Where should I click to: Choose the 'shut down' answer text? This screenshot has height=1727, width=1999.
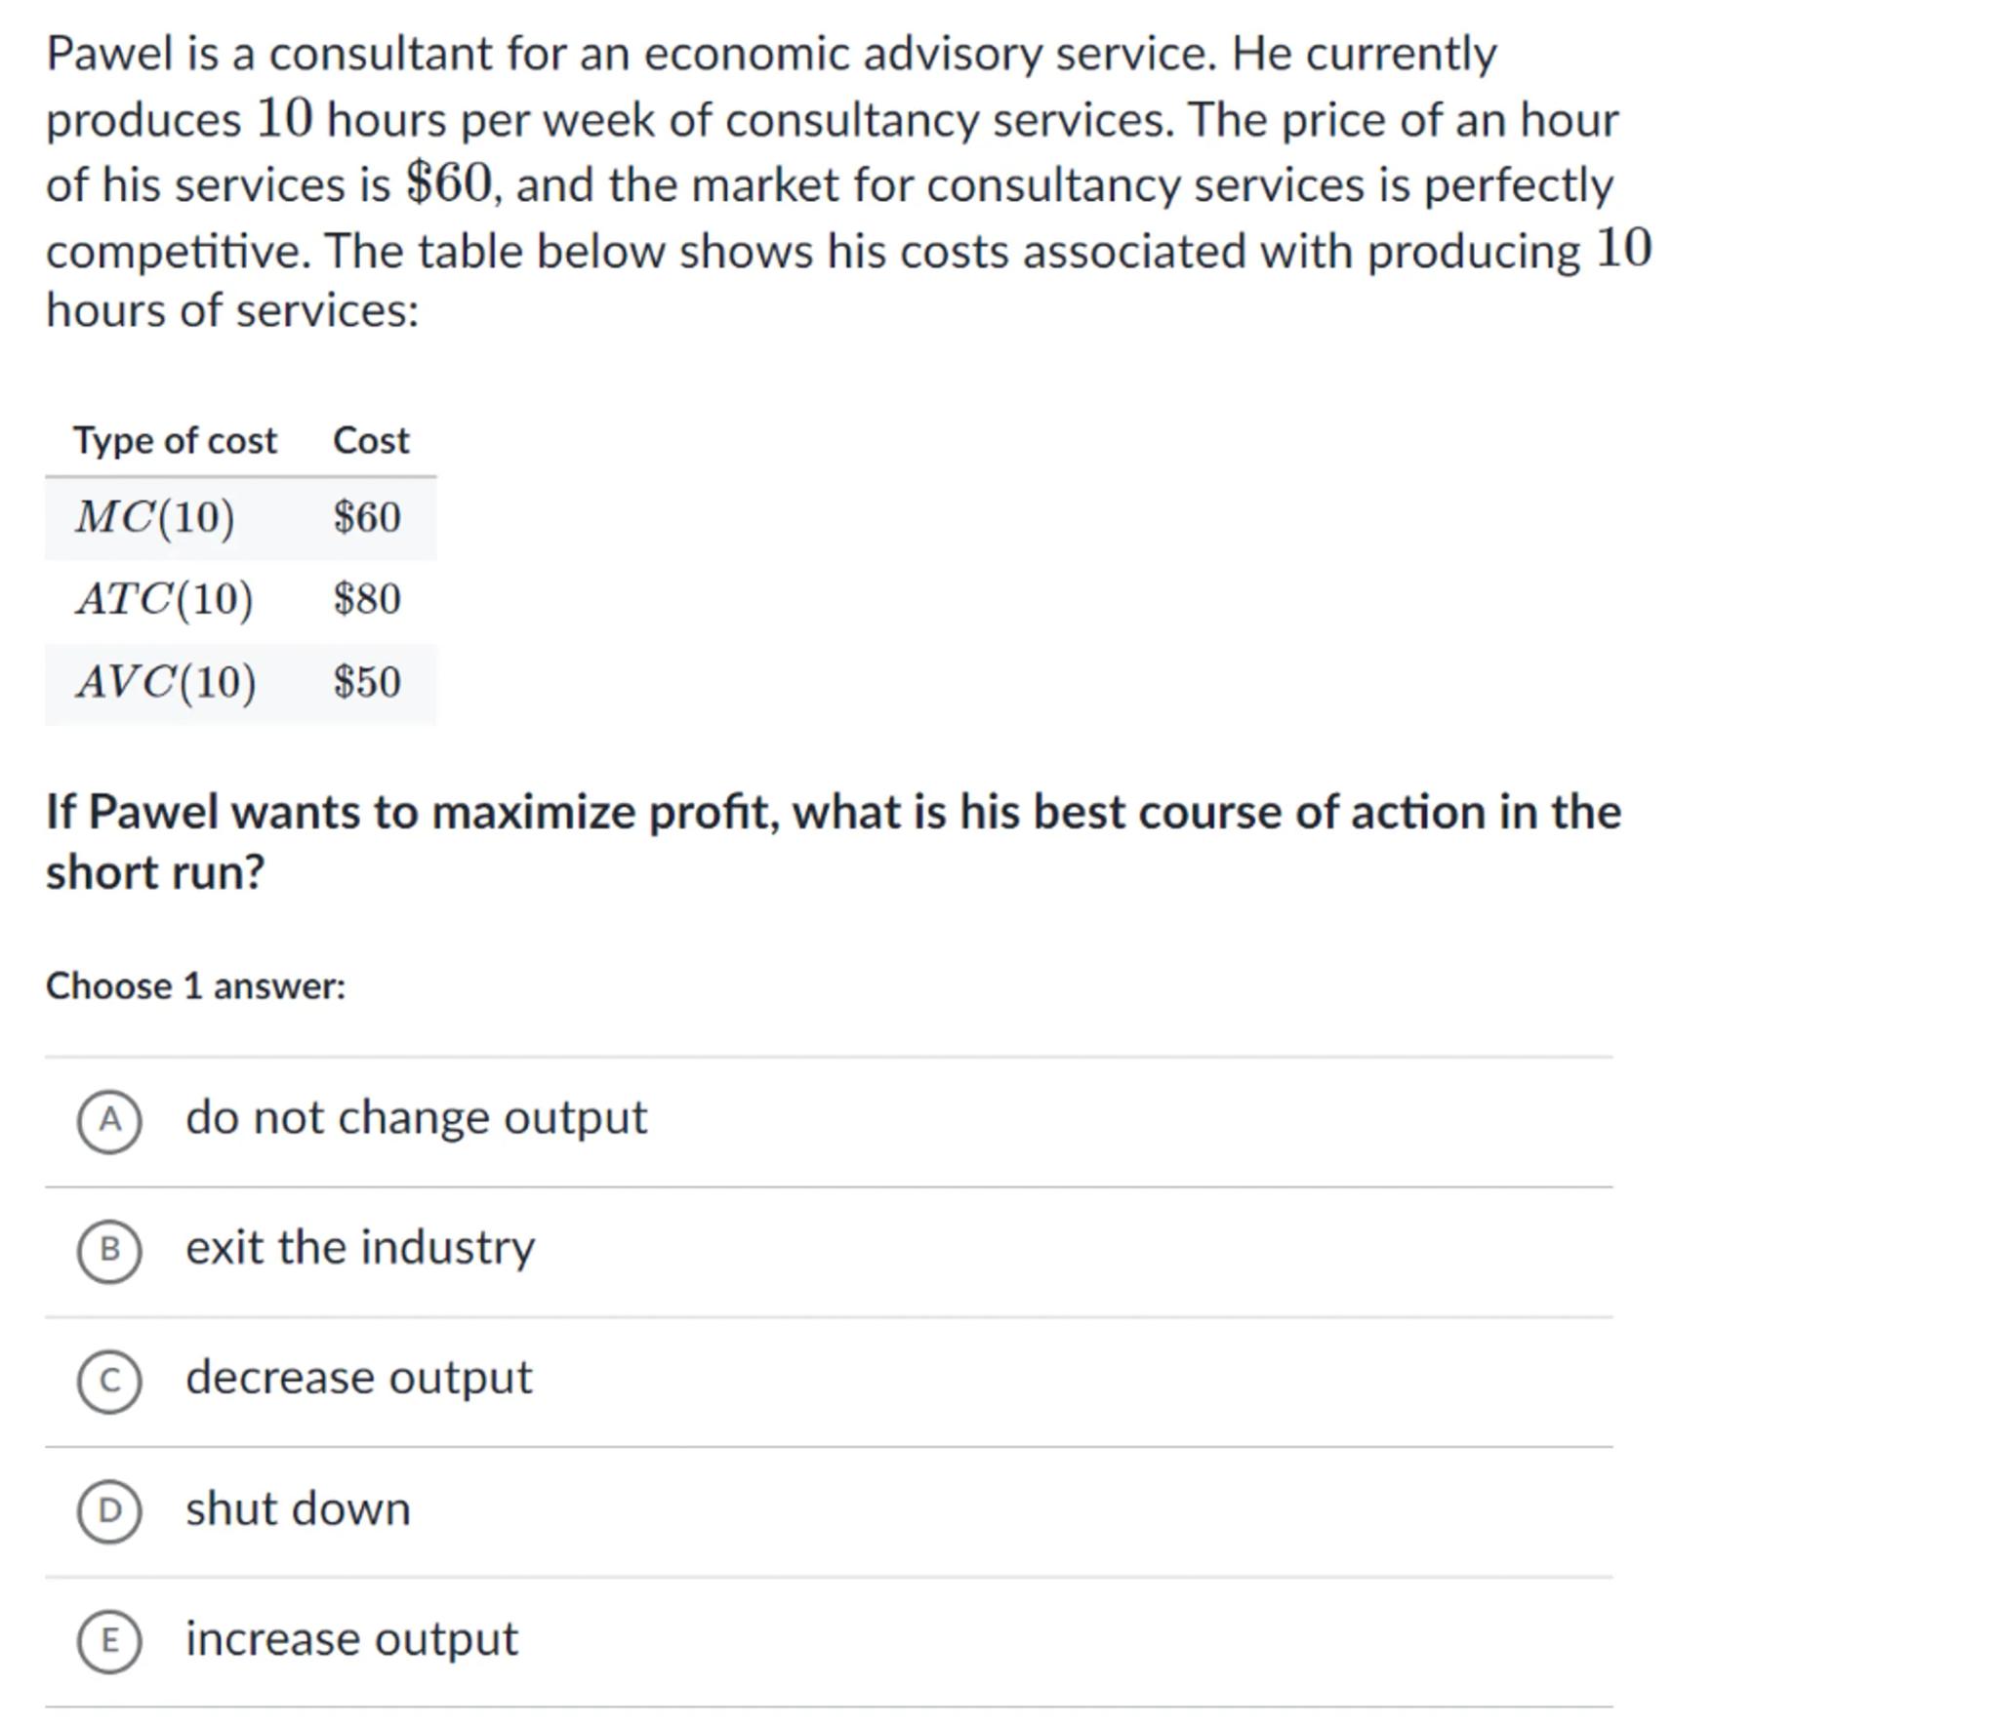tap(298, 1508)
